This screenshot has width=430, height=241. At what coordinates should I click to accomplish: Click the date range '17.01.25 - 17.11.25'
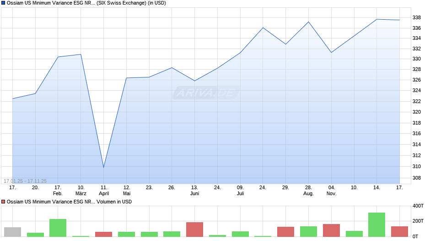pyautogui.click(x=25, y=181)
